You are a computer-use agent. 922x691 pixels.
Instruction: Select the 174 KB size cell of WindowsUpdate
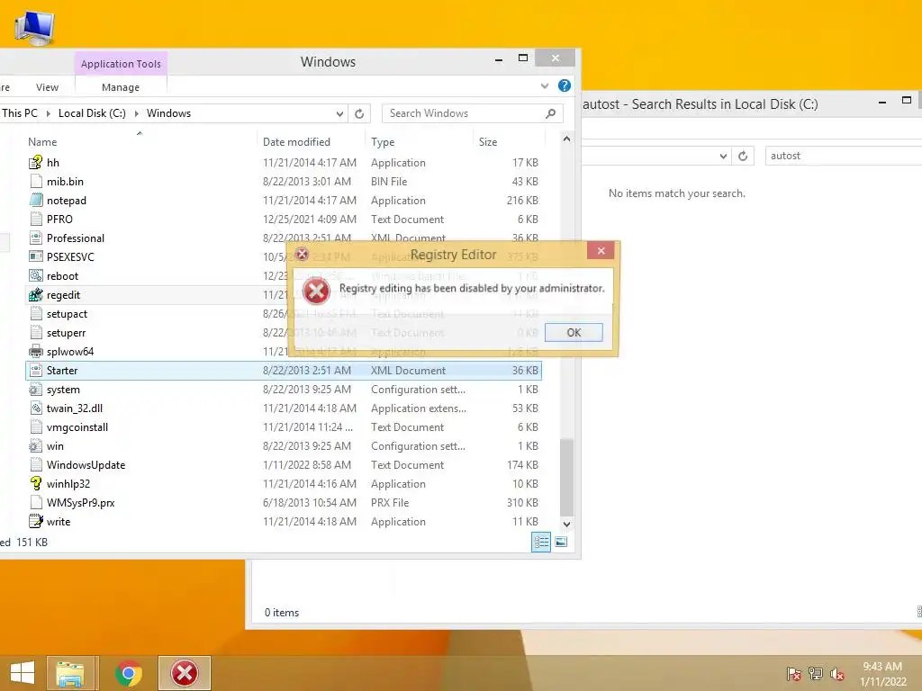[x=522, y=465]
